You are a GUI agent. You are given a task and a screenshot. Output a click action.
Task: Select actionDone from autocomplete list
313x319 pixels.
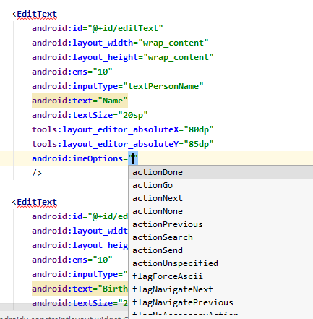[220, 172]
